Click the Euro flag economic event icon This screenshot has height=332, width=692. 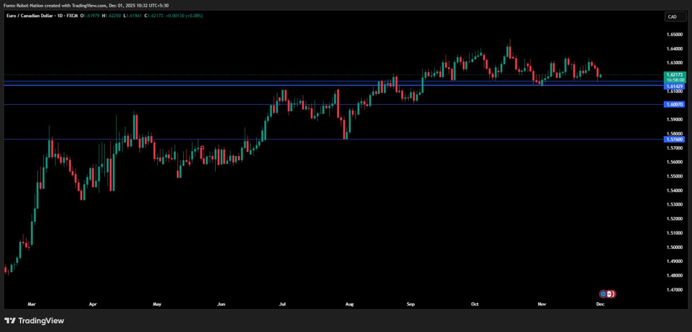pos(603,294)
